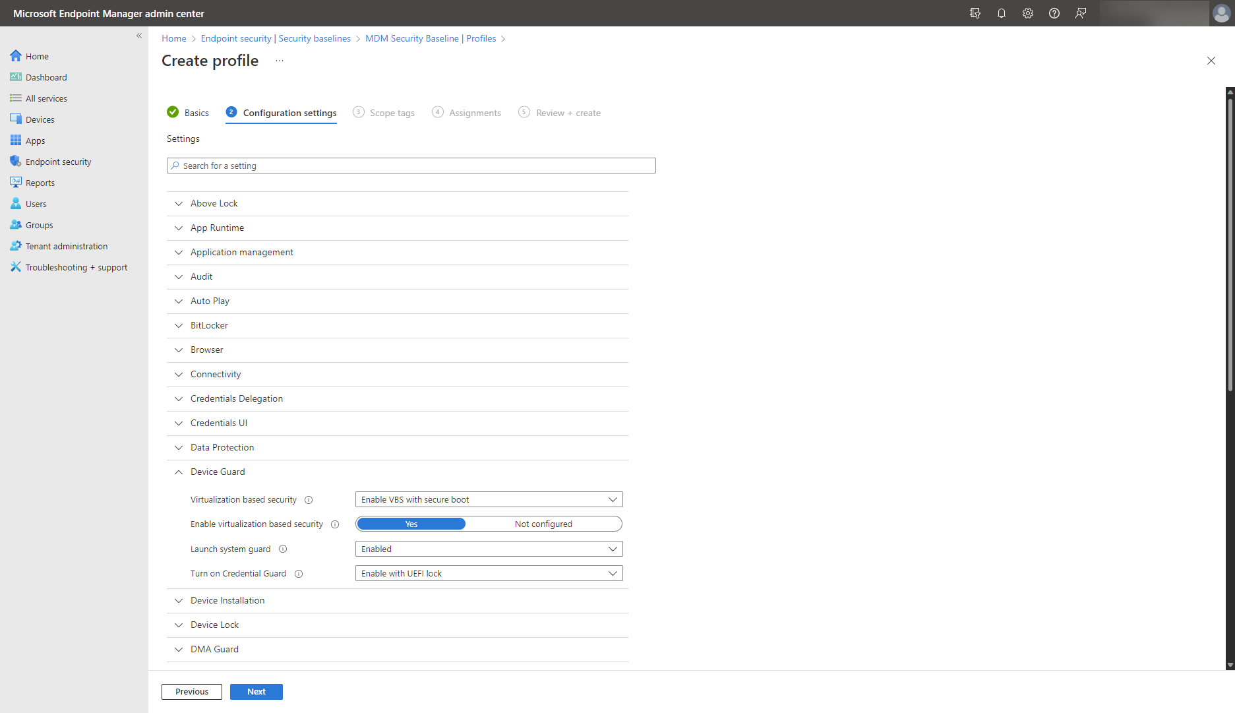Screen dimensions: 1235x713
Task: Open Endpoint security | Security baselines breadcrumb
Action: [x=276, y=39]
